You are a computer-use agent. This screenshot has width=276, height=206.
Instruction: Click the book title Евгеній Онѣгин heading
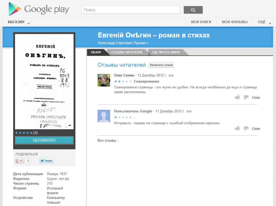tap(154, 35)
